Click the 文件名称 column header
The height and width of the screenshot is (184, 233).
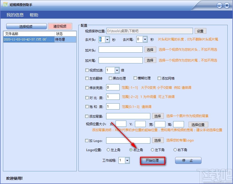click(29, 34)
